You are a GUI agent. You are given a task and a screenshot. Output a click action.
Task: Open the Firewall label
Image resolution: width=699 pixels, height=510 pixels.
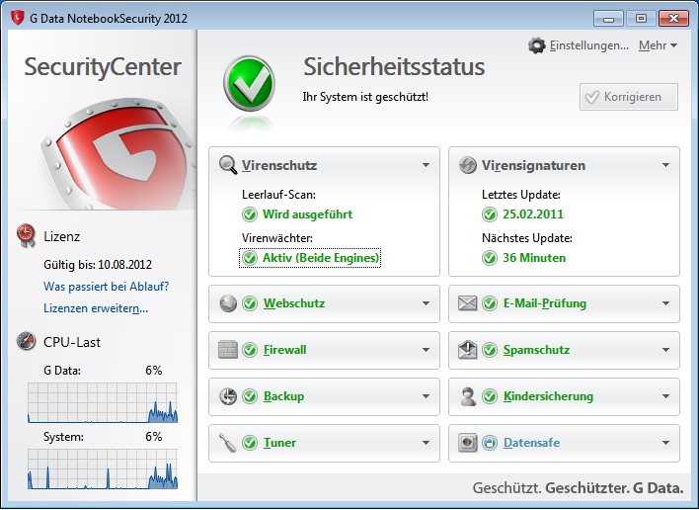285,350
